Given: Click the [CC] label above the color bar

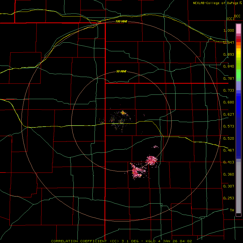Looking at the screenshot, I should click(x=231, y=19).
